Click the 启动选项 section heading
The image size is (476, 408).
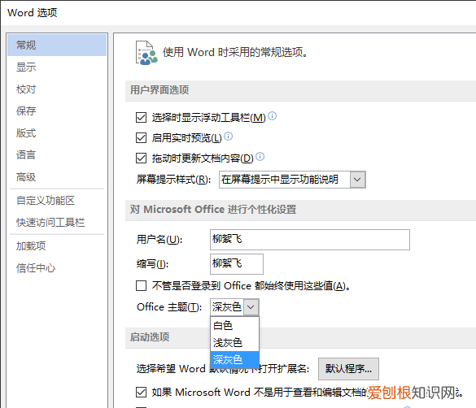point(150,337)
